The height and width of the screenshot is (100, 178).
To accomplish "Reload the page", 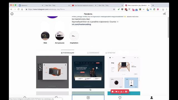I will coord(18,9).
